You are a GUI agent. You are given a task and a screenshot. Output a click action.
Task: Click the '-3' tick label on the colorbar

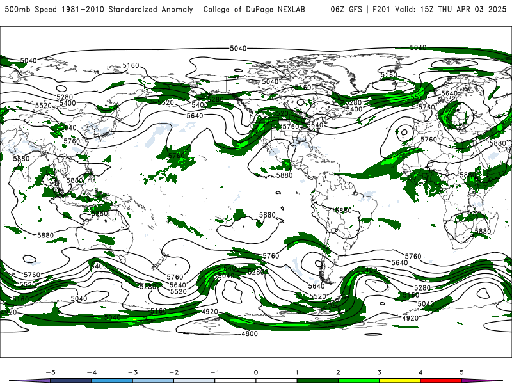click(x=132, y=372)
